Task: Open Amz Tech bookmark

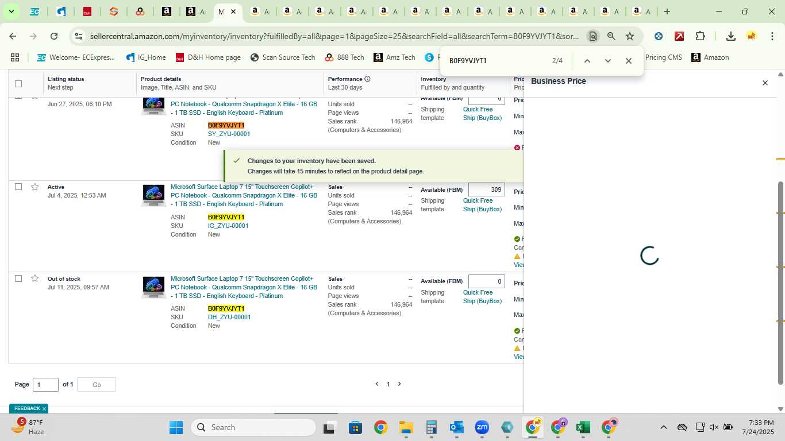Action: point(394,57)
